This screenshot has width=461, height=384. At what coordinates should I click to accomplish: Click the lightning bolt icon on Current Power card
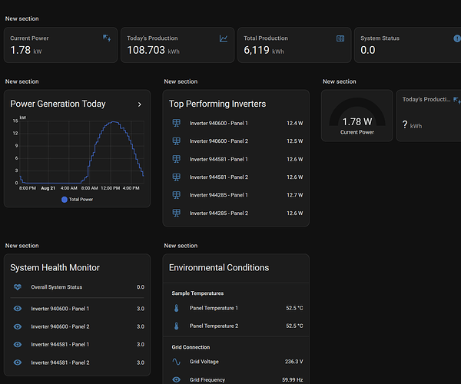click(107, 38)
